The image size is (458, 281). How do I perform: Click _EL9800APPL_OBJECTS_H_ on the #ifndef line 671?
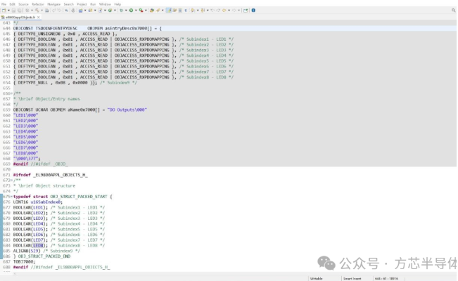61,175
